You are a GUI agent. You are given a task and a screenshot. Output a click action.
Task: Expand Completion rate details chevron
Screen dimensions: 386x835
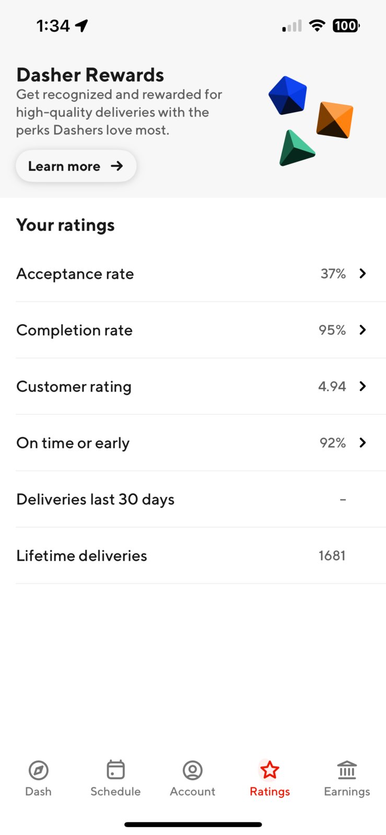(362, 330)
